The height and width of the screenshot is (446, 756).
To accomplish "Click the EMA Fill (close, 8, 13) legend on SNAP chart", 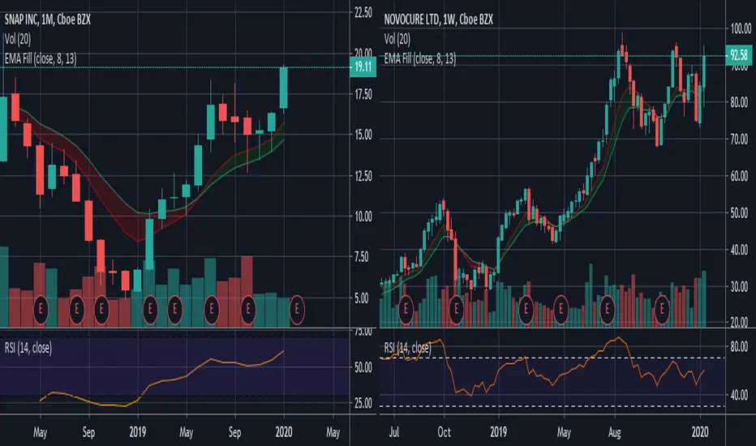I will (40, 59).
